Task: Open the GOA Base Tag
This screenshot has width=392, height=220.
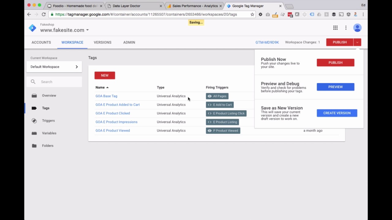Action: [x=106, y=96]
